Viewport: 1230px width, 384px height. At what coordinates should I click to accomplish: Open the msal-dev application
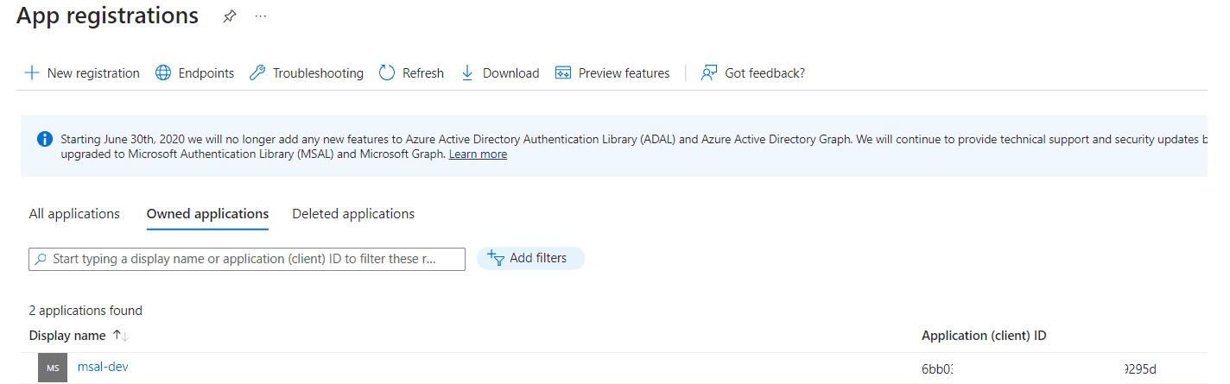(103, 367)
